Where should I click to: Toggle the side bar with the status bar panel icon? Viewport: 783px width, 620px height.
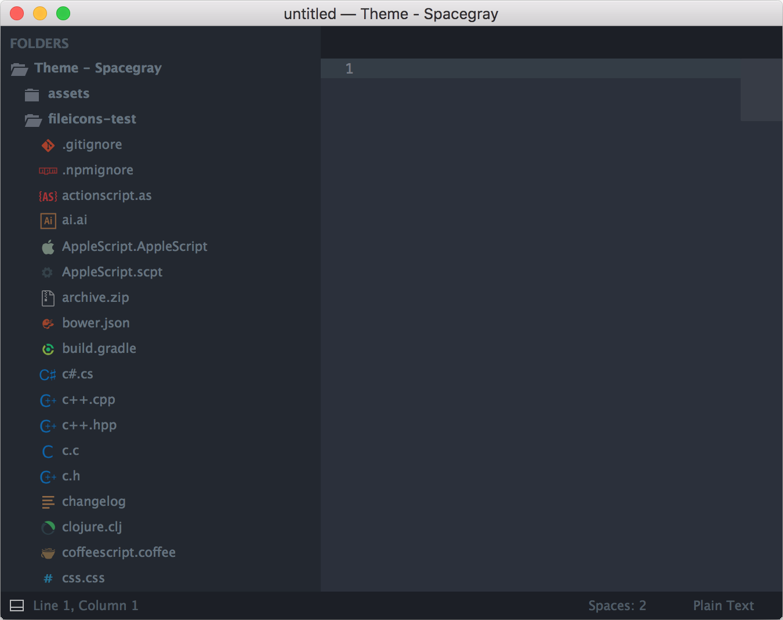pyautogui.click(x=17, y=606)
